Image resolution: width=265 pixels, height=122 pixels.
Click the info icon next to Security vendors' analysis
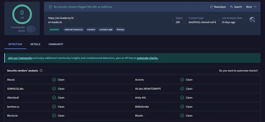tap(41, 70)
